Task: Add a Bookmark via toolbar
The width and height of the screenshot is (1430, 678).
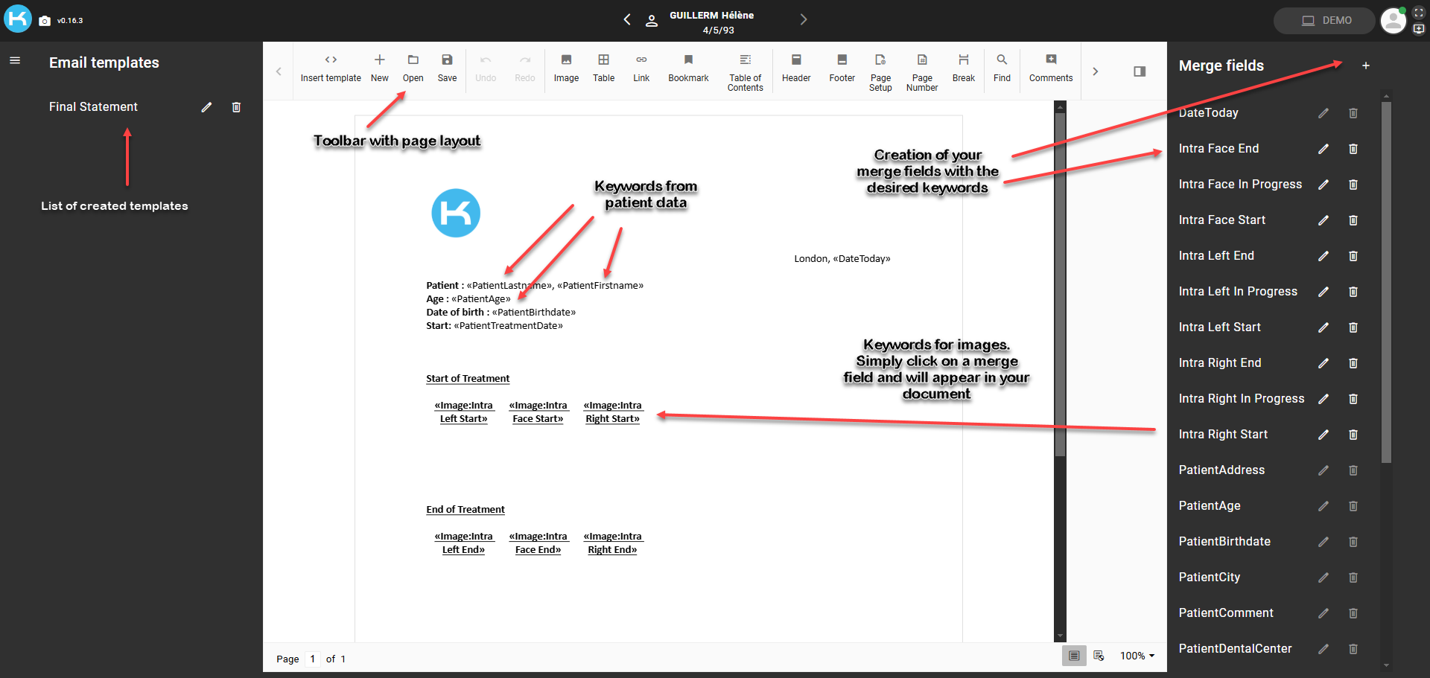Action: pyautogui.click(x=688, y=68)
